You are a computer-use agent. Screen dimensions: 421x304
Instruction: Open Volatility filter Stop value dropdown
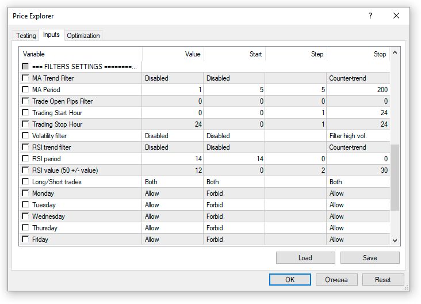(358, 136)
